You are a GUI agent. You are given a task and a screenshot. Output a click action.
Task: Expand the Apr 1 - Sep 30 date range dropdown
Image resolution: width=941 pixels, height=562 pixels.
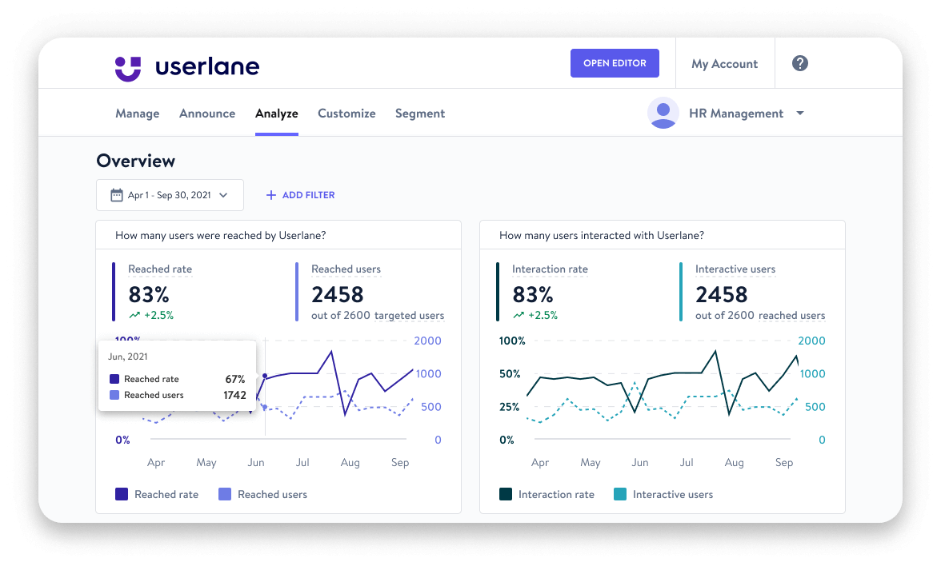tap(170, 194)
